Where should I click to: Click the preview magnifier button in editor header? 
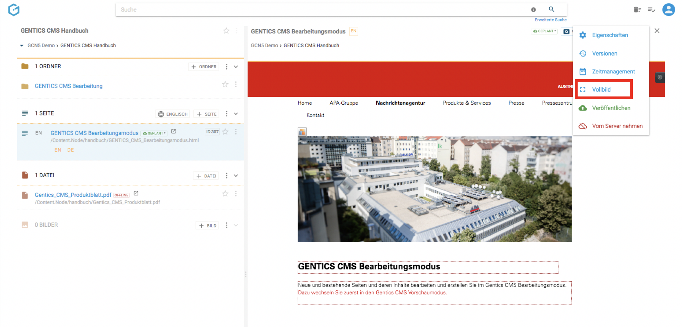566,32
